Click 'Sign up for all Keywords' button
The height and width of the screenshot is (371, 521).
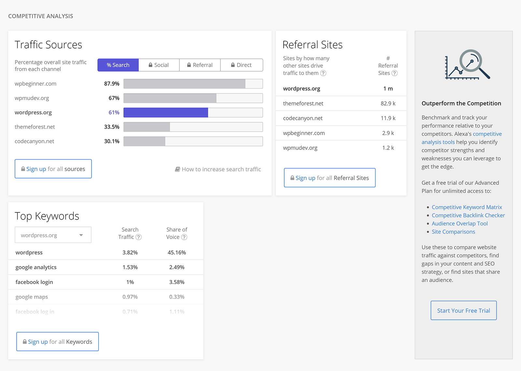pos(58,342)
